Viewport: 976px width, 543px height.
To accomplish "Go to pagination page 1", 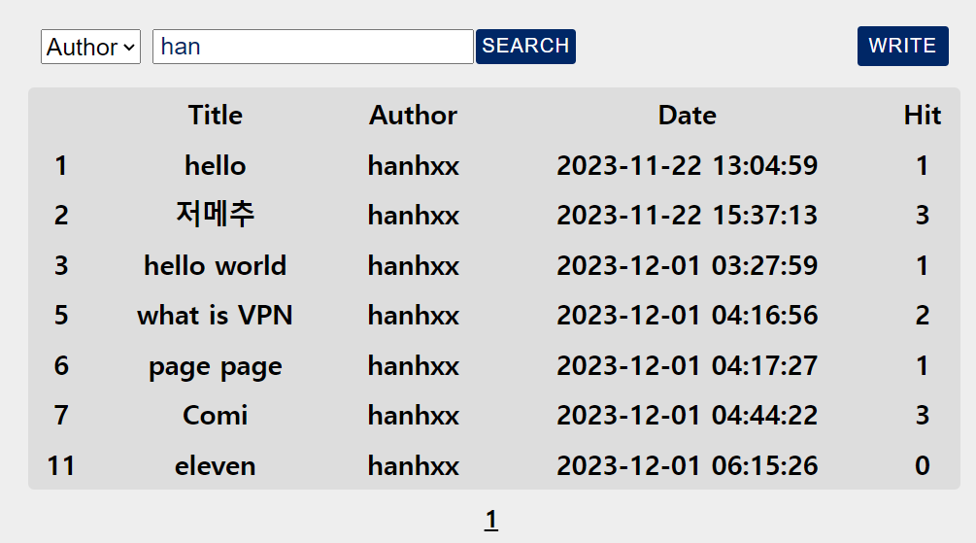I will [491, 520].
